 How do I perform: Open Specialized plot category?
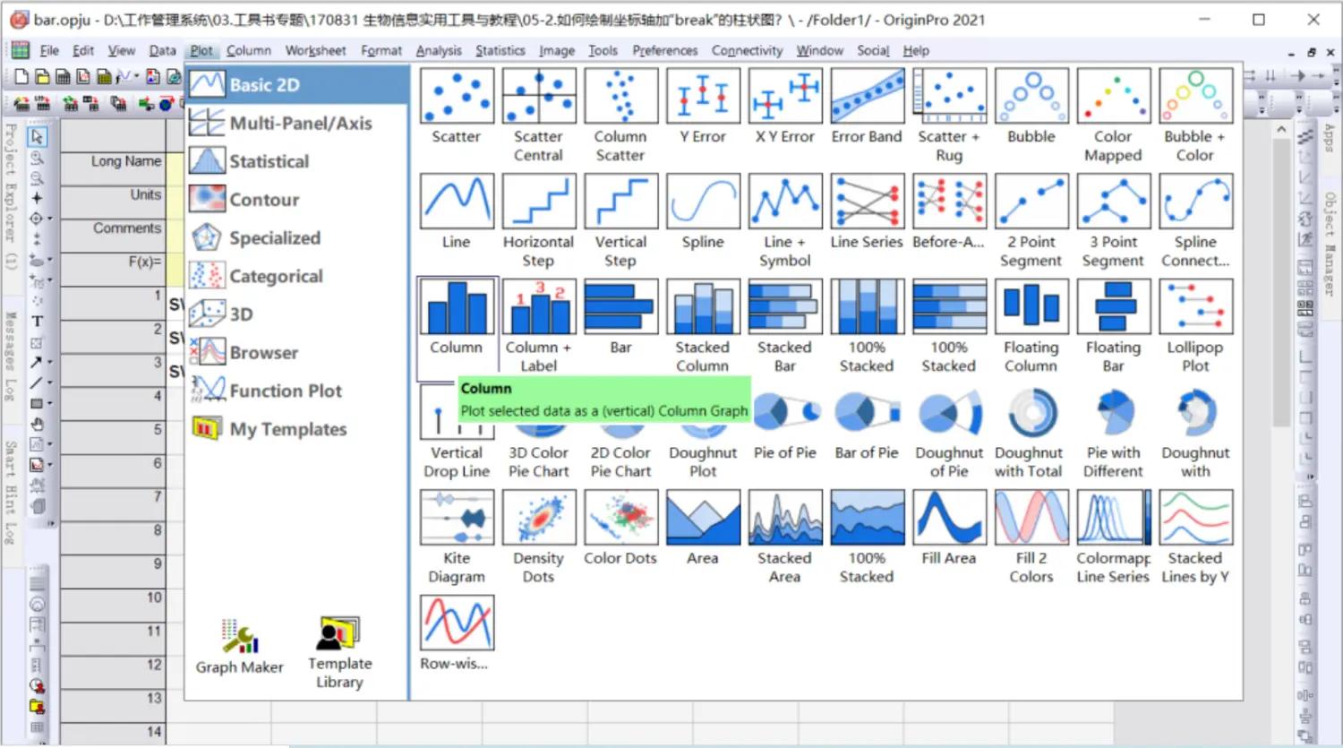pos(297,238)
